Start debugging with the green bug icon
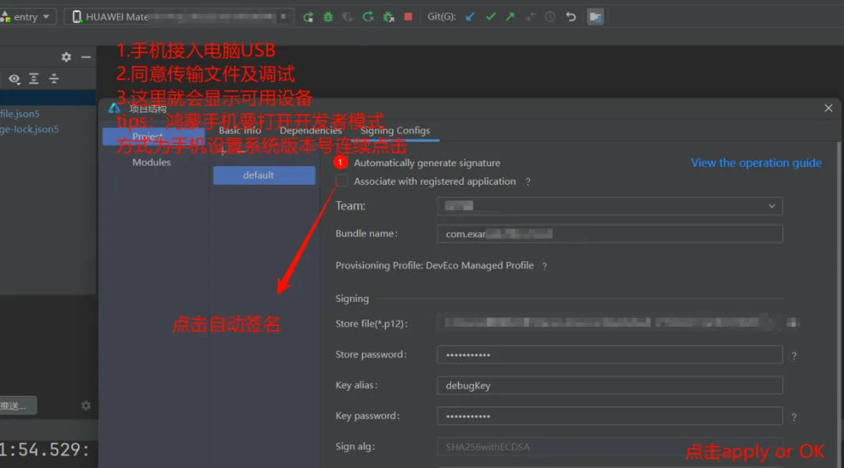Screen dimensions: 844x468 327,17
